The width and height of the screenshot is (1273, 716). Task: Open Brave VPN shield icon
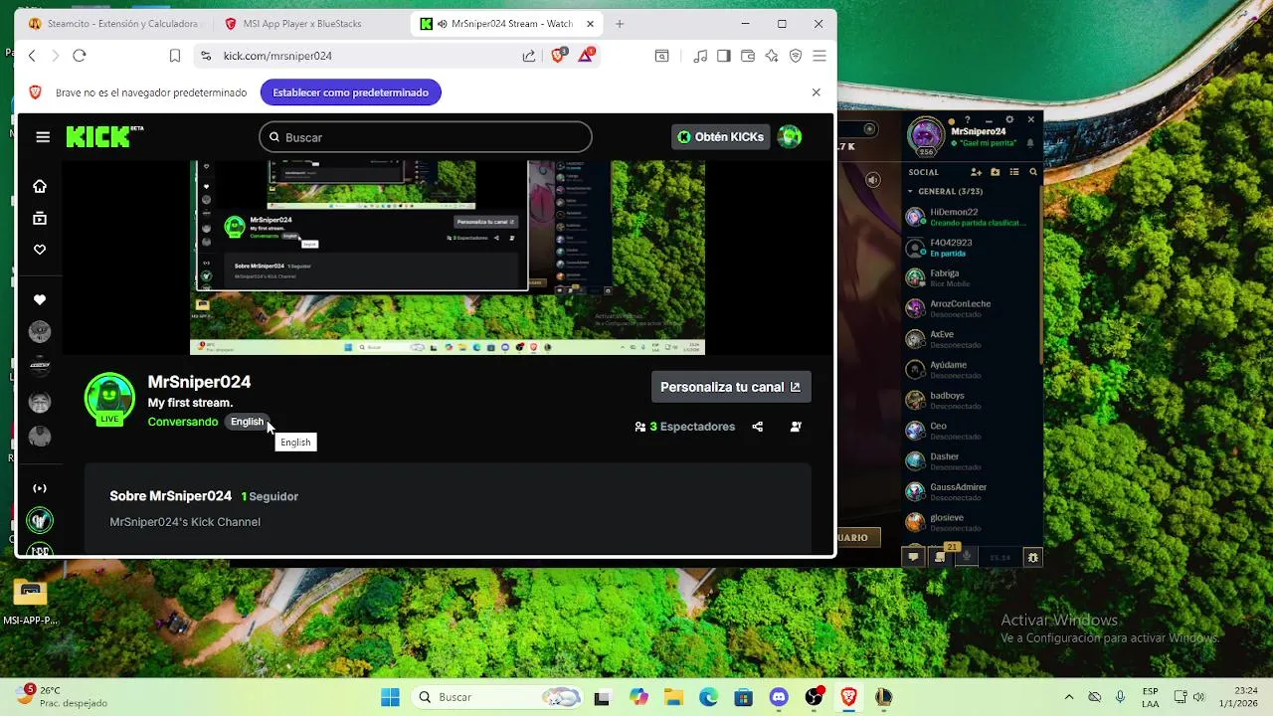pyautogui.click(x=796, y=56)
